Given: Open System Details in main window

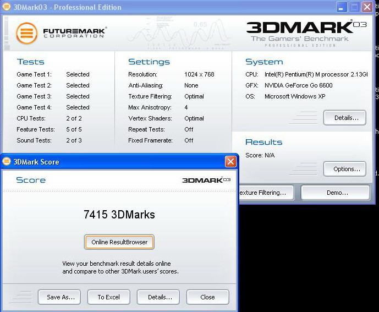Looking at the screenshot, I should (x=345, y=118).
